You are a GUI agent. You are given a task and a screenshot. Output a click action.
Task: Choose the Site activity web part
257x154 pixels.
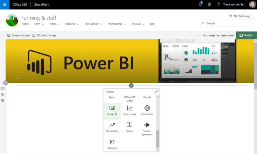click(x=112, y=127)
